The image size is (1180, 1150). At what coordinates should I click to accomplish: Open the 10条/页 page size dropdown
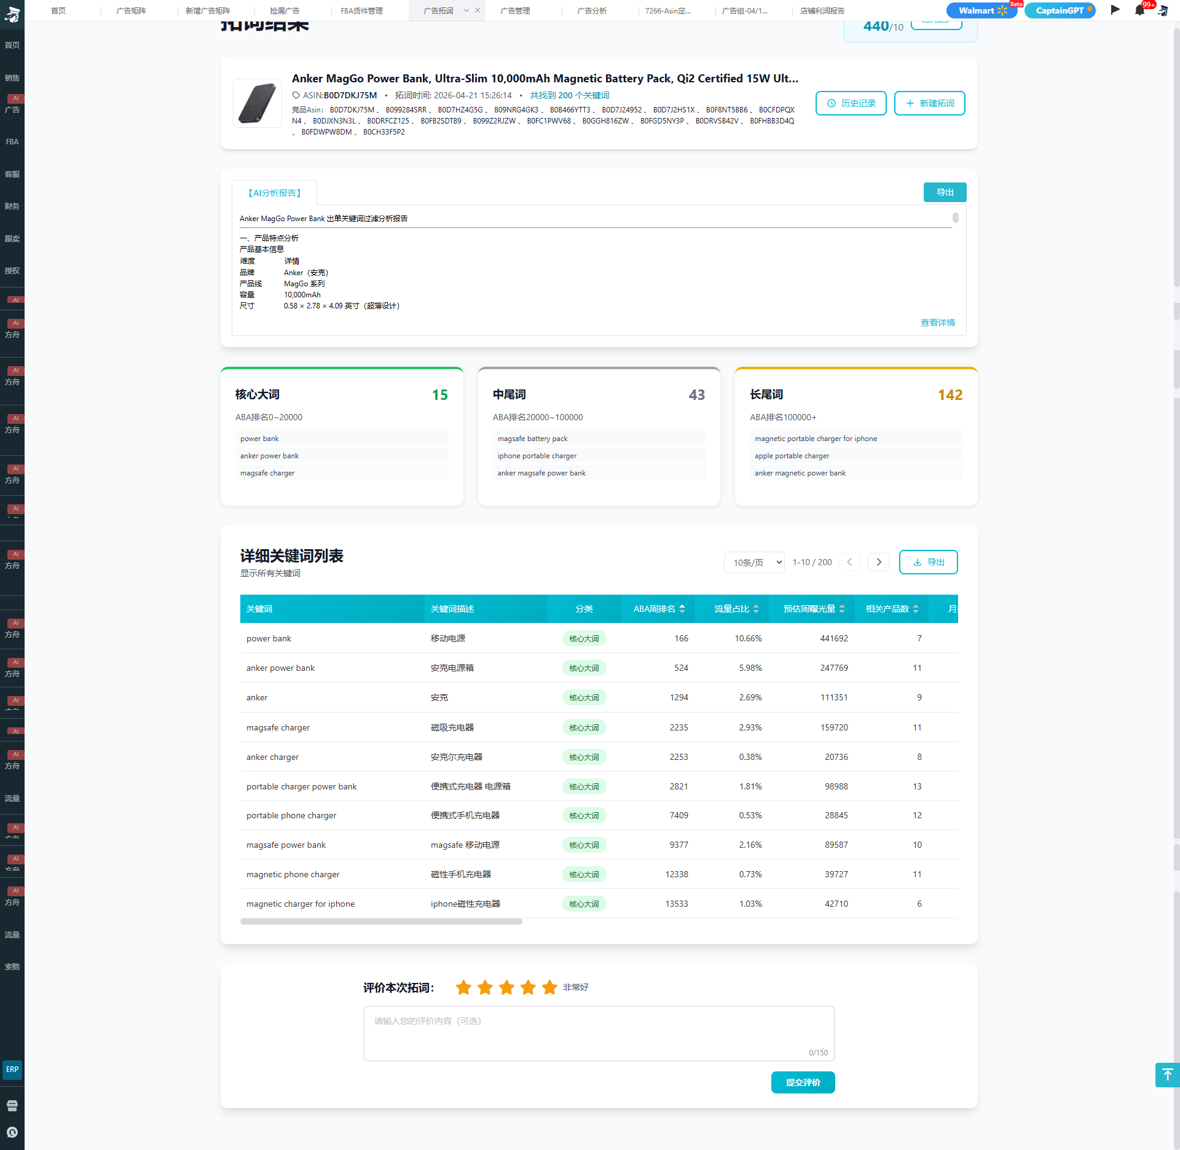[754, 562]
